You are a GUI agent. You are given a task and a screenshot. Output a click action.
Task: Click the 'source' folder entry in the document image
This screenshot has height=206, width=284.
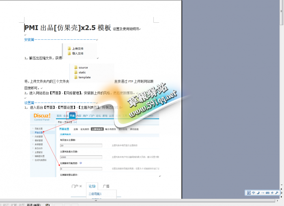pyautogui.click(x=81, y=68)
